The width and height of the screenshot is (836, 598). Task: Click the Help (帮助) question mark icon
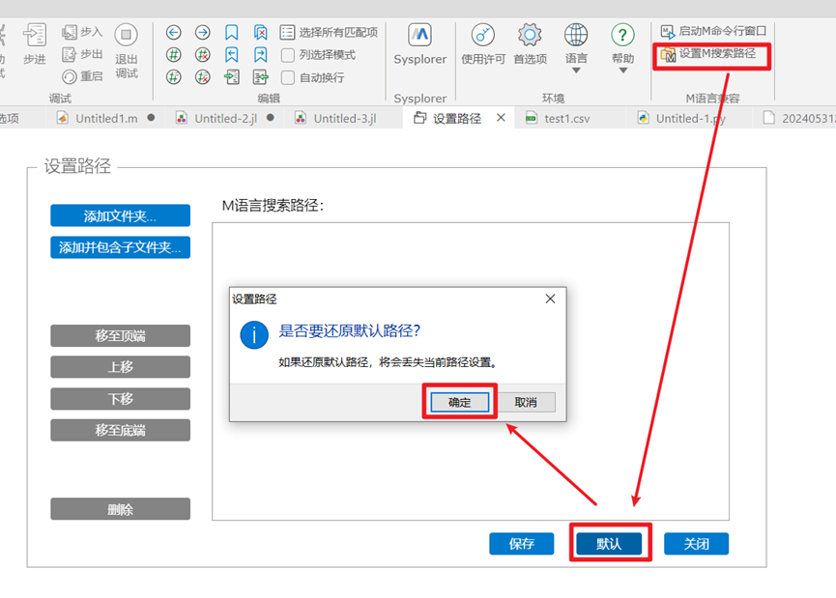tap(622, 35)
